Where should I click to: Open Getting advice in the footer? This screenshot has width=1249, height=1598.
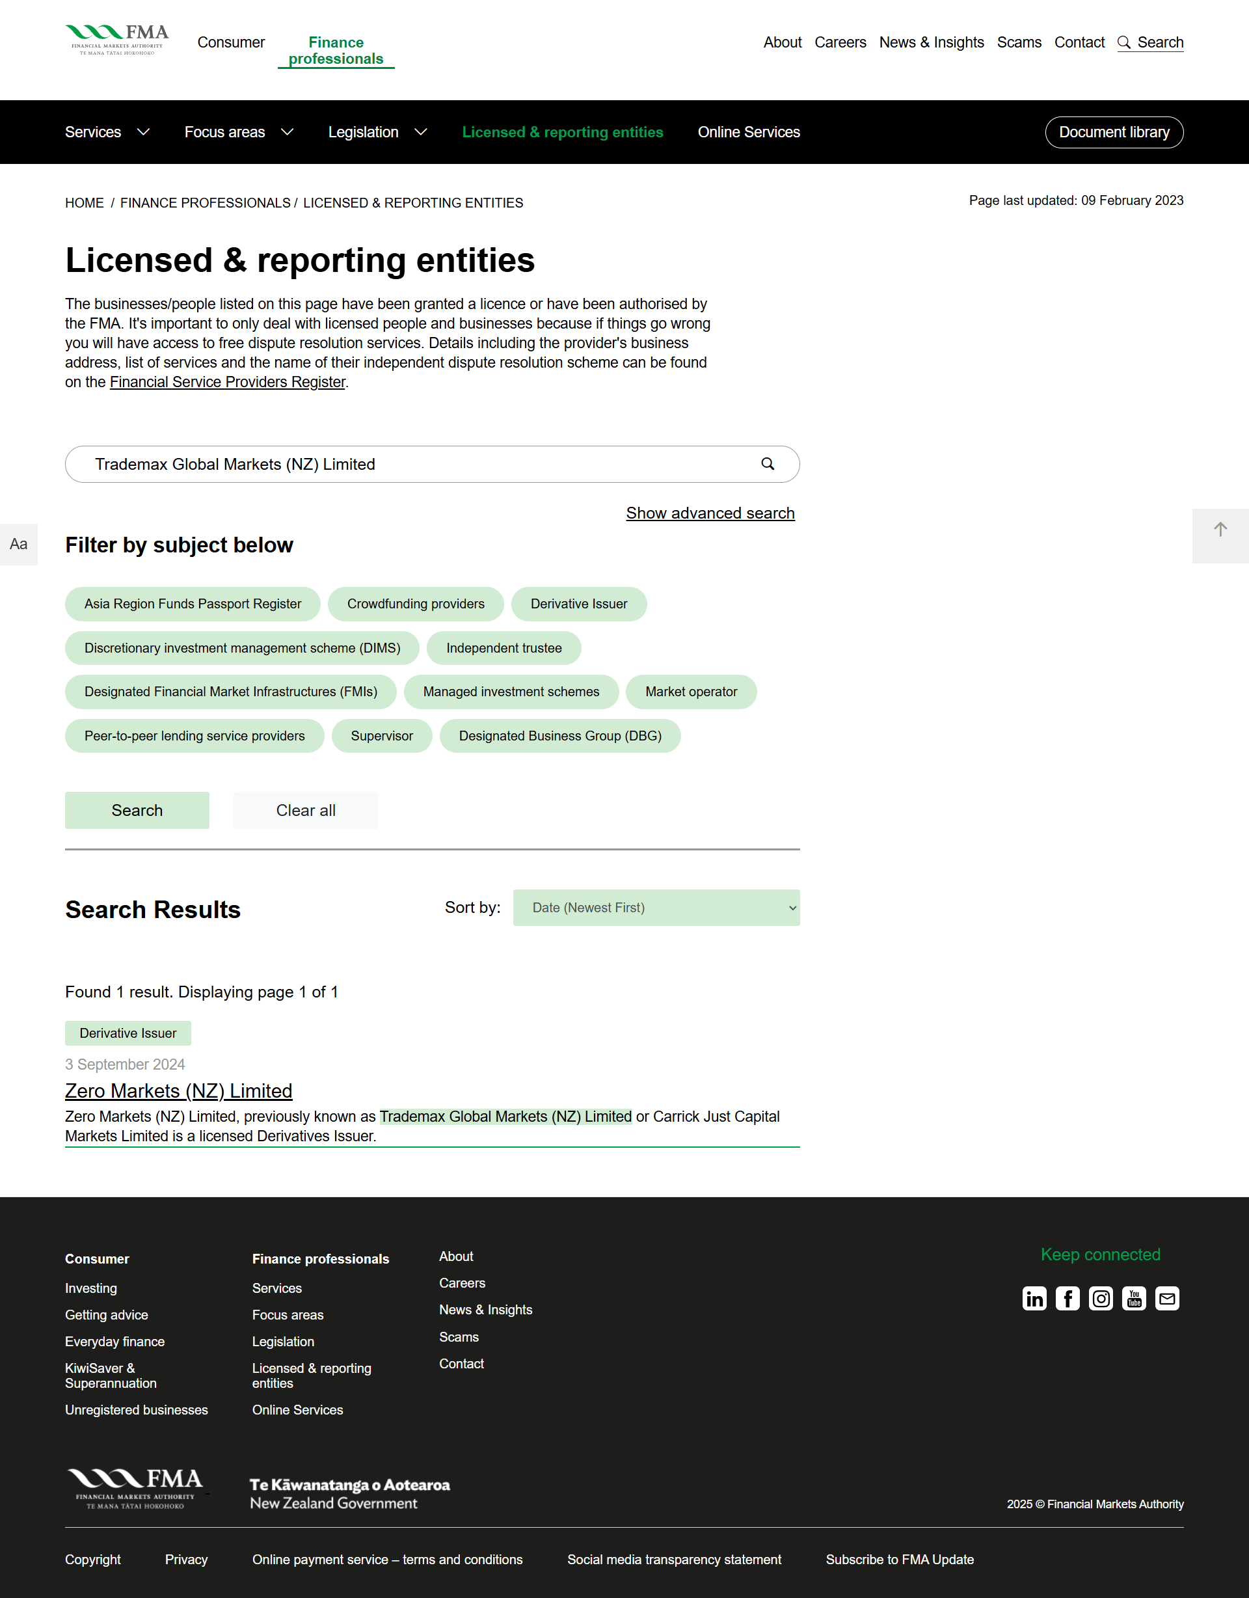106,1314
